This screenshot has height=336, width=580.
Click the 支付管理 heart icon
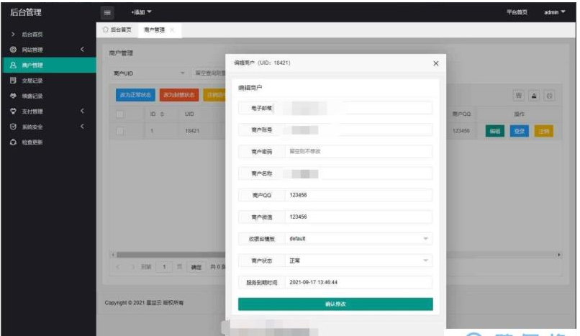[x=13, y=112]
